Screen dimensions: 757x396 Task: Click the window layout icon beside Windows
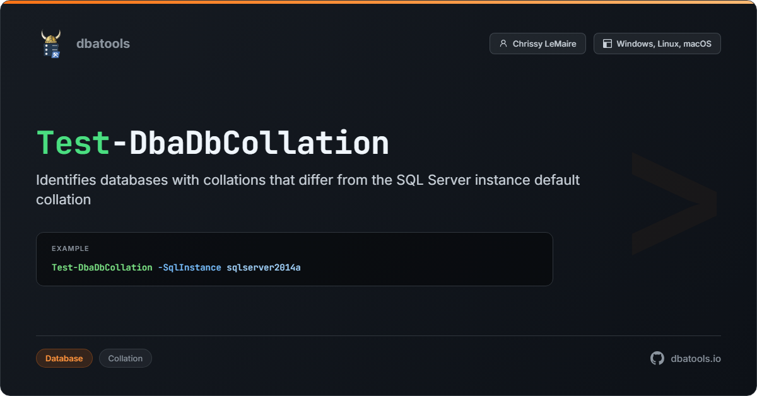607,44
